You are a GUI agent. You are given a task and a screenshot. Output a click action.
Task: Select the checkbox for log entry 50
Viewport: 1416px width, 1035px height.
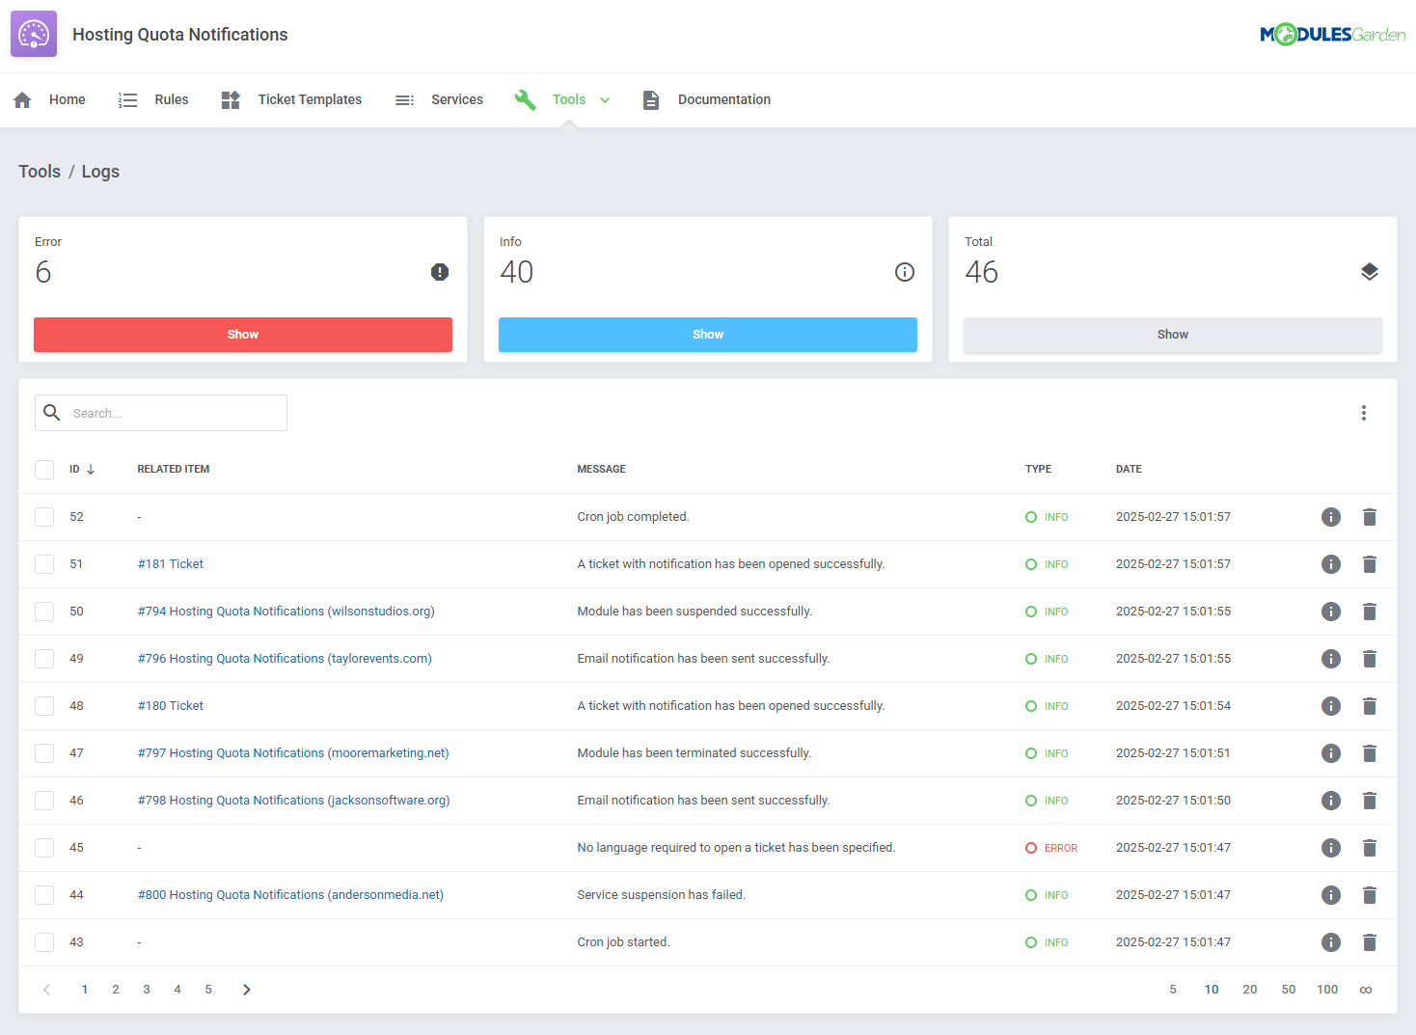point(43,611)
